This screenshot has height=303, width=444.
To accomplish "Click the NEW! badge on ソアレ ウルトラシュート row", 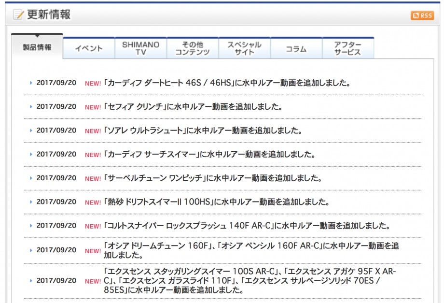I will 93,131.
